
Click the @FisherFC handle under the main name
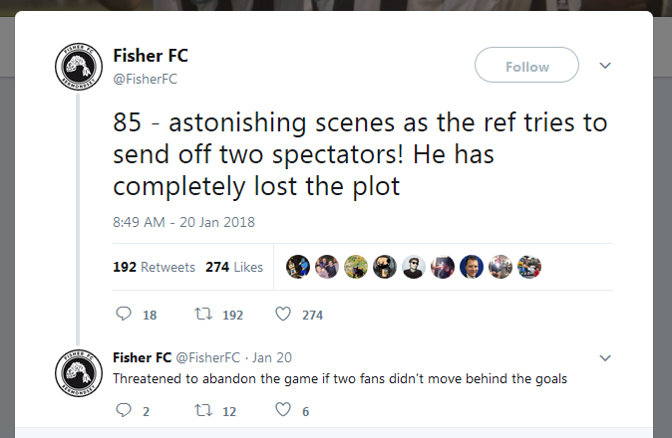tap(145, 79)
